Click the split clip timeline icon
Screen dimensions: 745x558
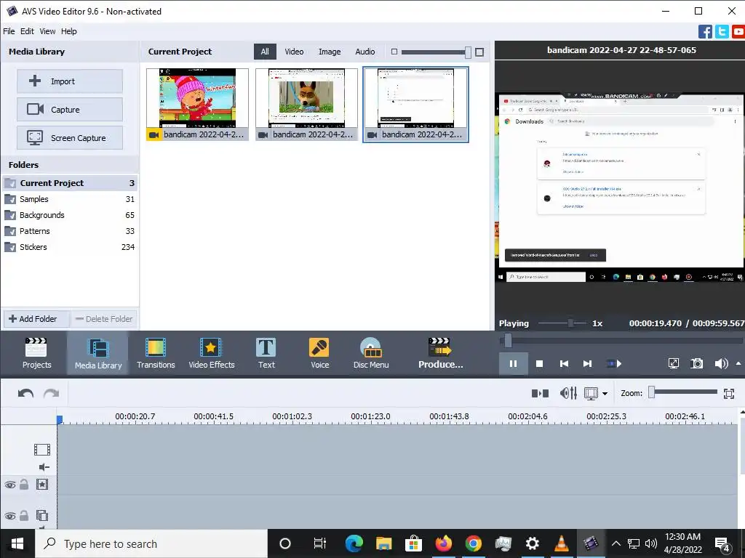click(x=541, y=393)
